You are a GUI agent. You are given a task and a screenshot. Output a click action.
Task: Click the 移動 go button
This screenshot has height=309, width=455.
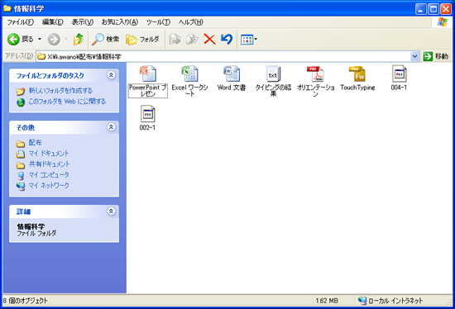(x=436, y=56)
